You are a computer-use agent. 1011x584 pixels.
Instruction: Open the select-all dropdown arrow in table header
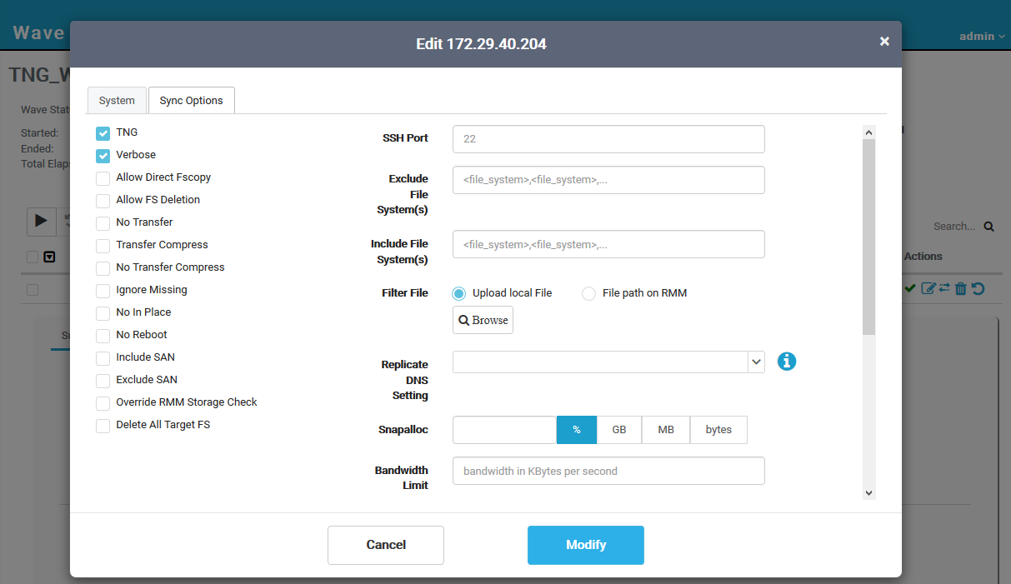pyautogui.click(x=49, y=257)
